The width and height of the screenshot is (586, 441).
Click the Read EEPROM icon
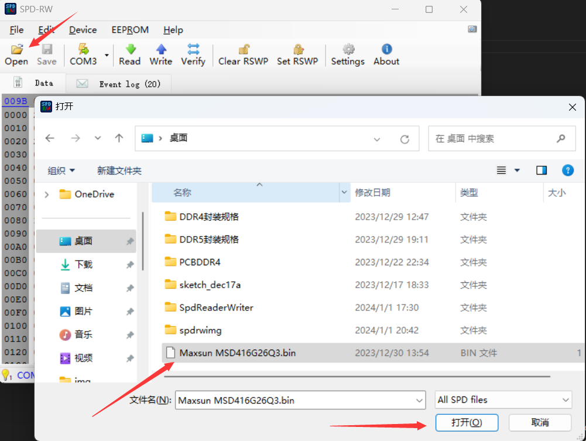pos(131,49)
